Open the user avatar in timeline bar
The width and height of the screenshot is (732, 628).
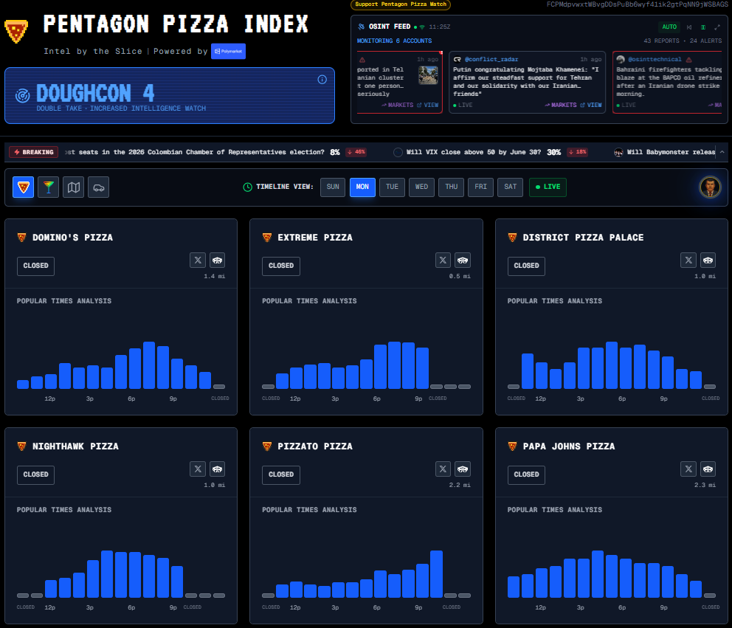[x=710, y=187]
